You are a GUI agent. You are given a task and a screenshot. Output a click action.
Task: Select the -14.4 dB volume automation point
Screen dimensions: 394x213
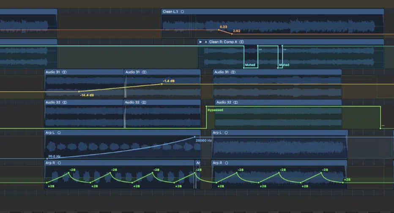click(79, 92)
